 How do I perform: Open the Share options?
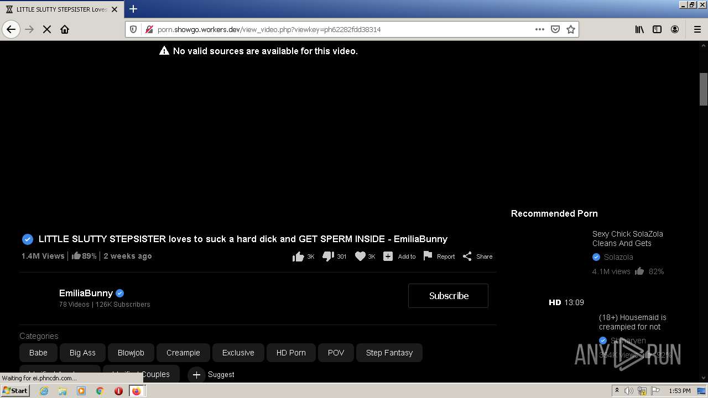pos(477,256)
